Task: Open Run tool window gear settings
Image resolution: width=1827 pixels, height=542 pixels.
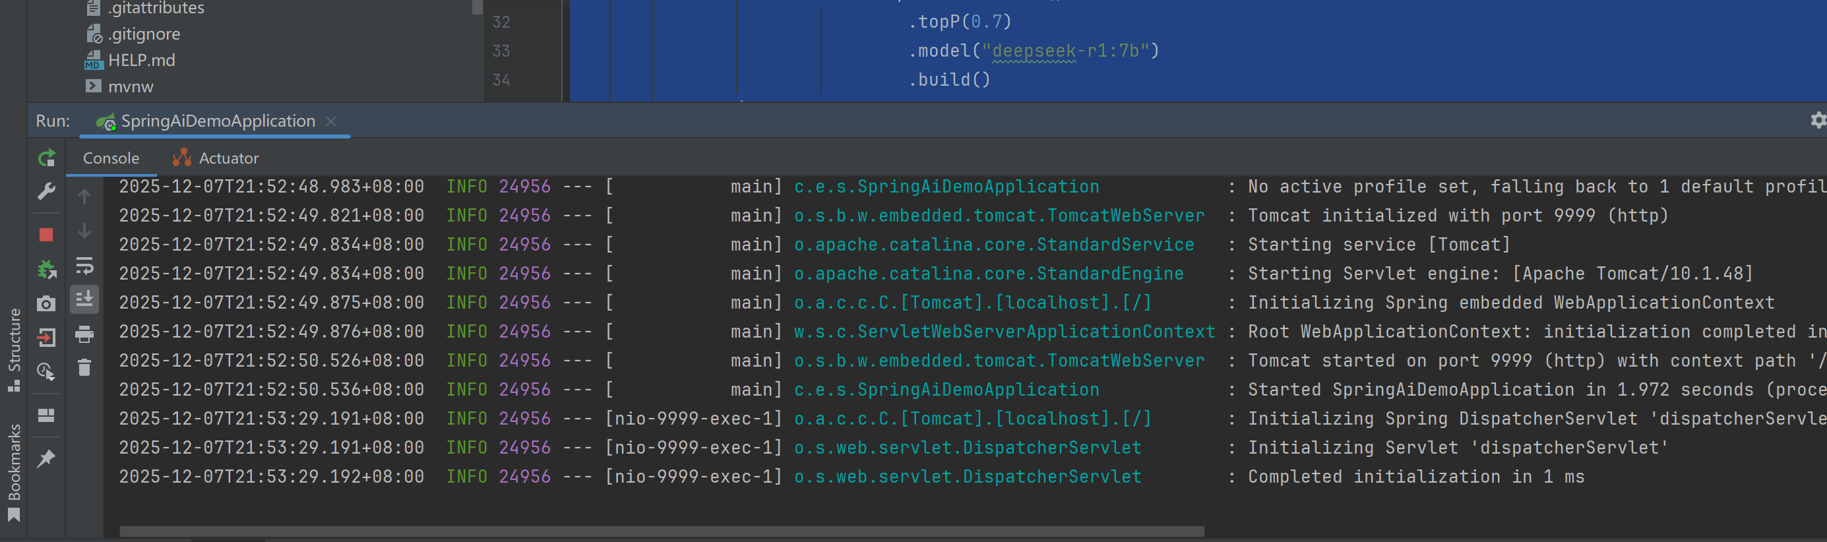Action: click(x=1818, y=121)
